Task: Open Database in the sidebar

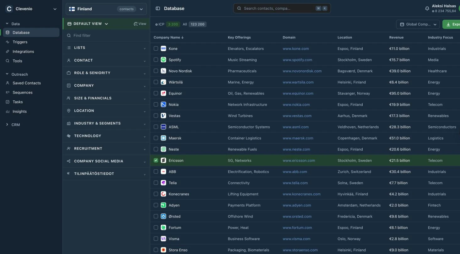Action: (31, 33)
